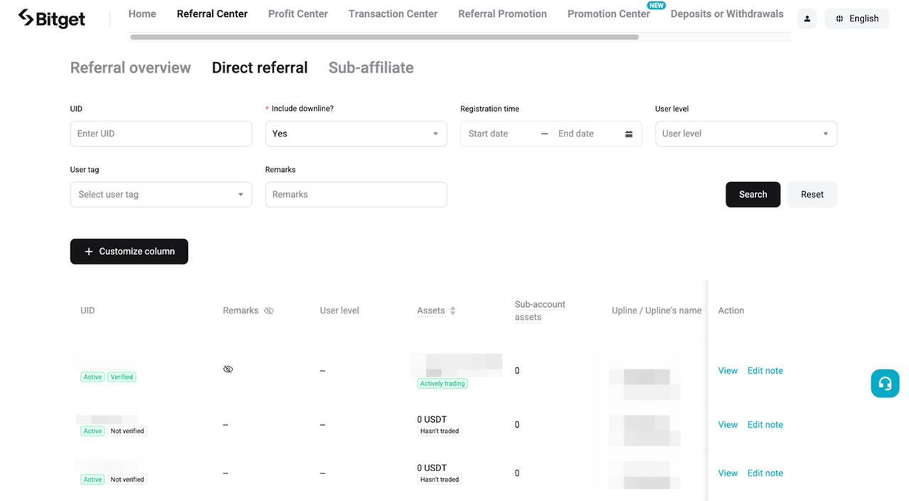Switch to the Sub-affiliate tab
Viewport: 909px width, 501px height.
click(371, 68)
